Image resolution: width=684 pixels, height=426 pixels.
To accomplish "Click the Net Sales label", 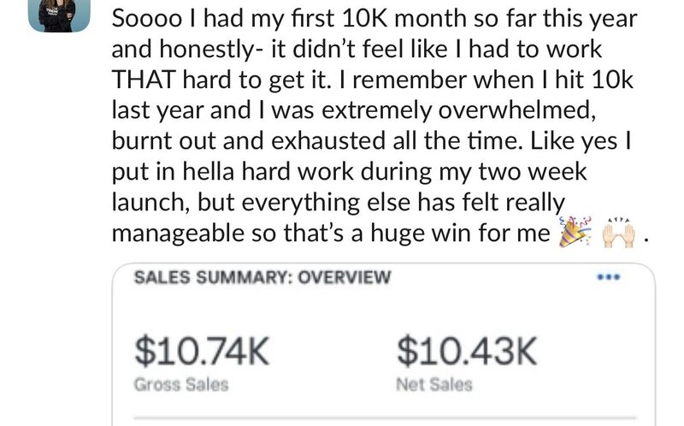I will pos(434,385).
